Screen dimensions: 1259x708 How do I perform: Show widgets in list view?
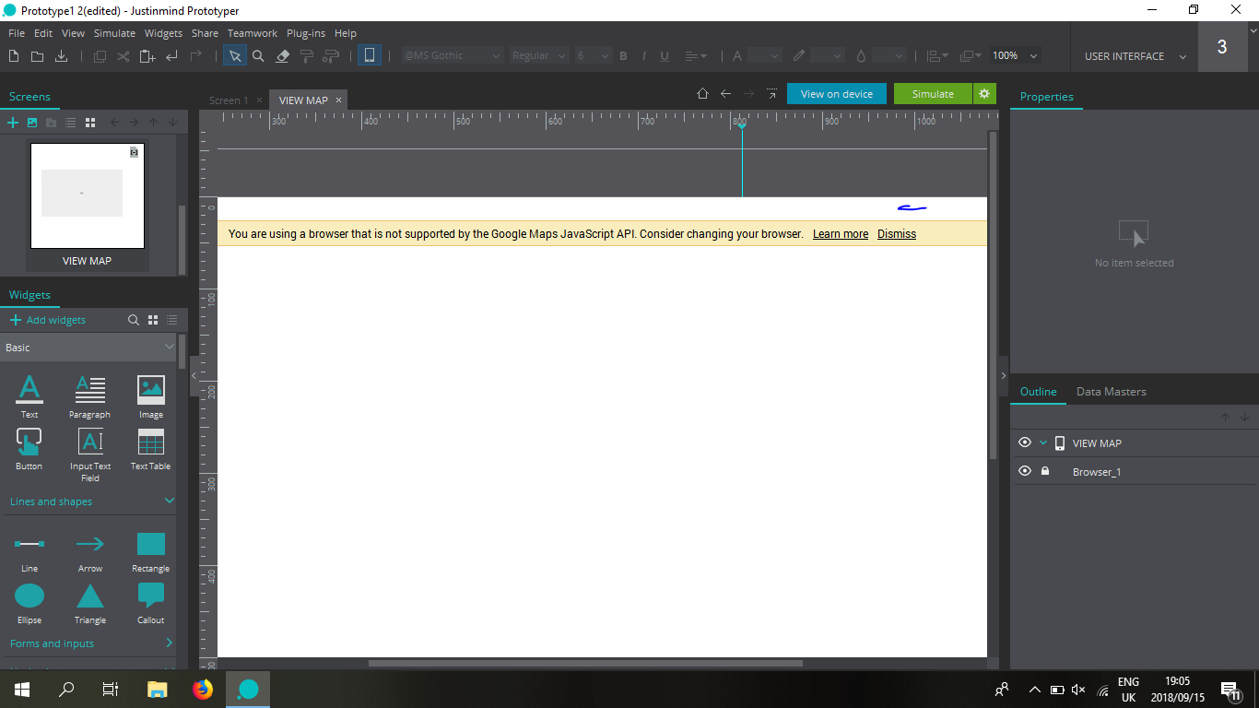pos(171,320)
